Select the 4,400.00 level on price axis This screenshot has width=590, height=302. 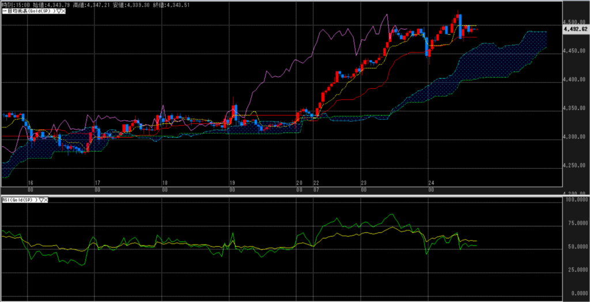(574, 80)
